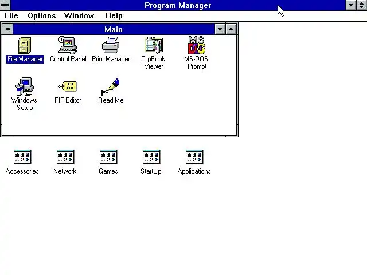Image resolution: width=367 pixels, height=275 pixels.
Task: Click the "Network" group label
Action: [65, 171]
